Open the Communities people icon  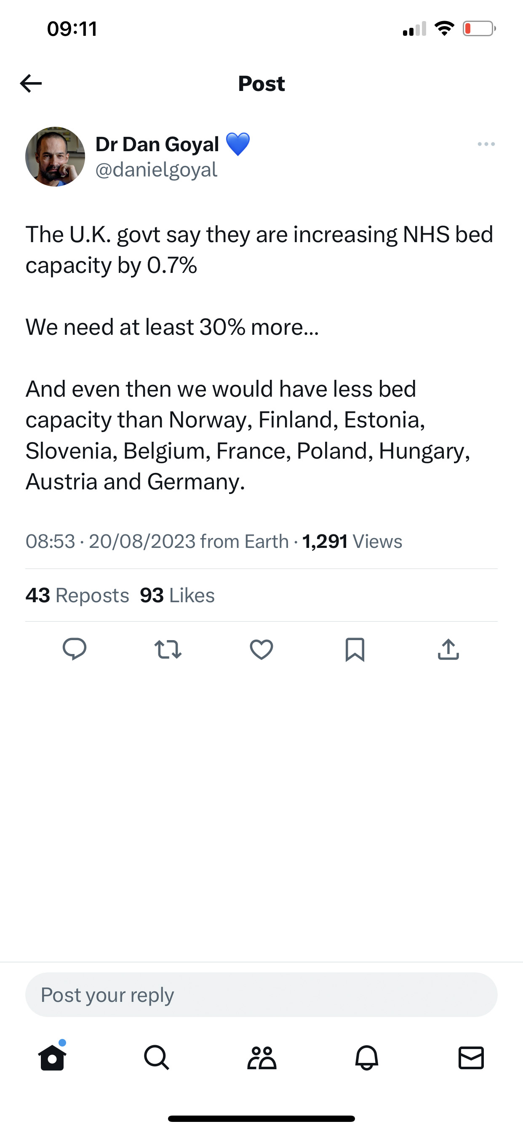(261, 1057)
